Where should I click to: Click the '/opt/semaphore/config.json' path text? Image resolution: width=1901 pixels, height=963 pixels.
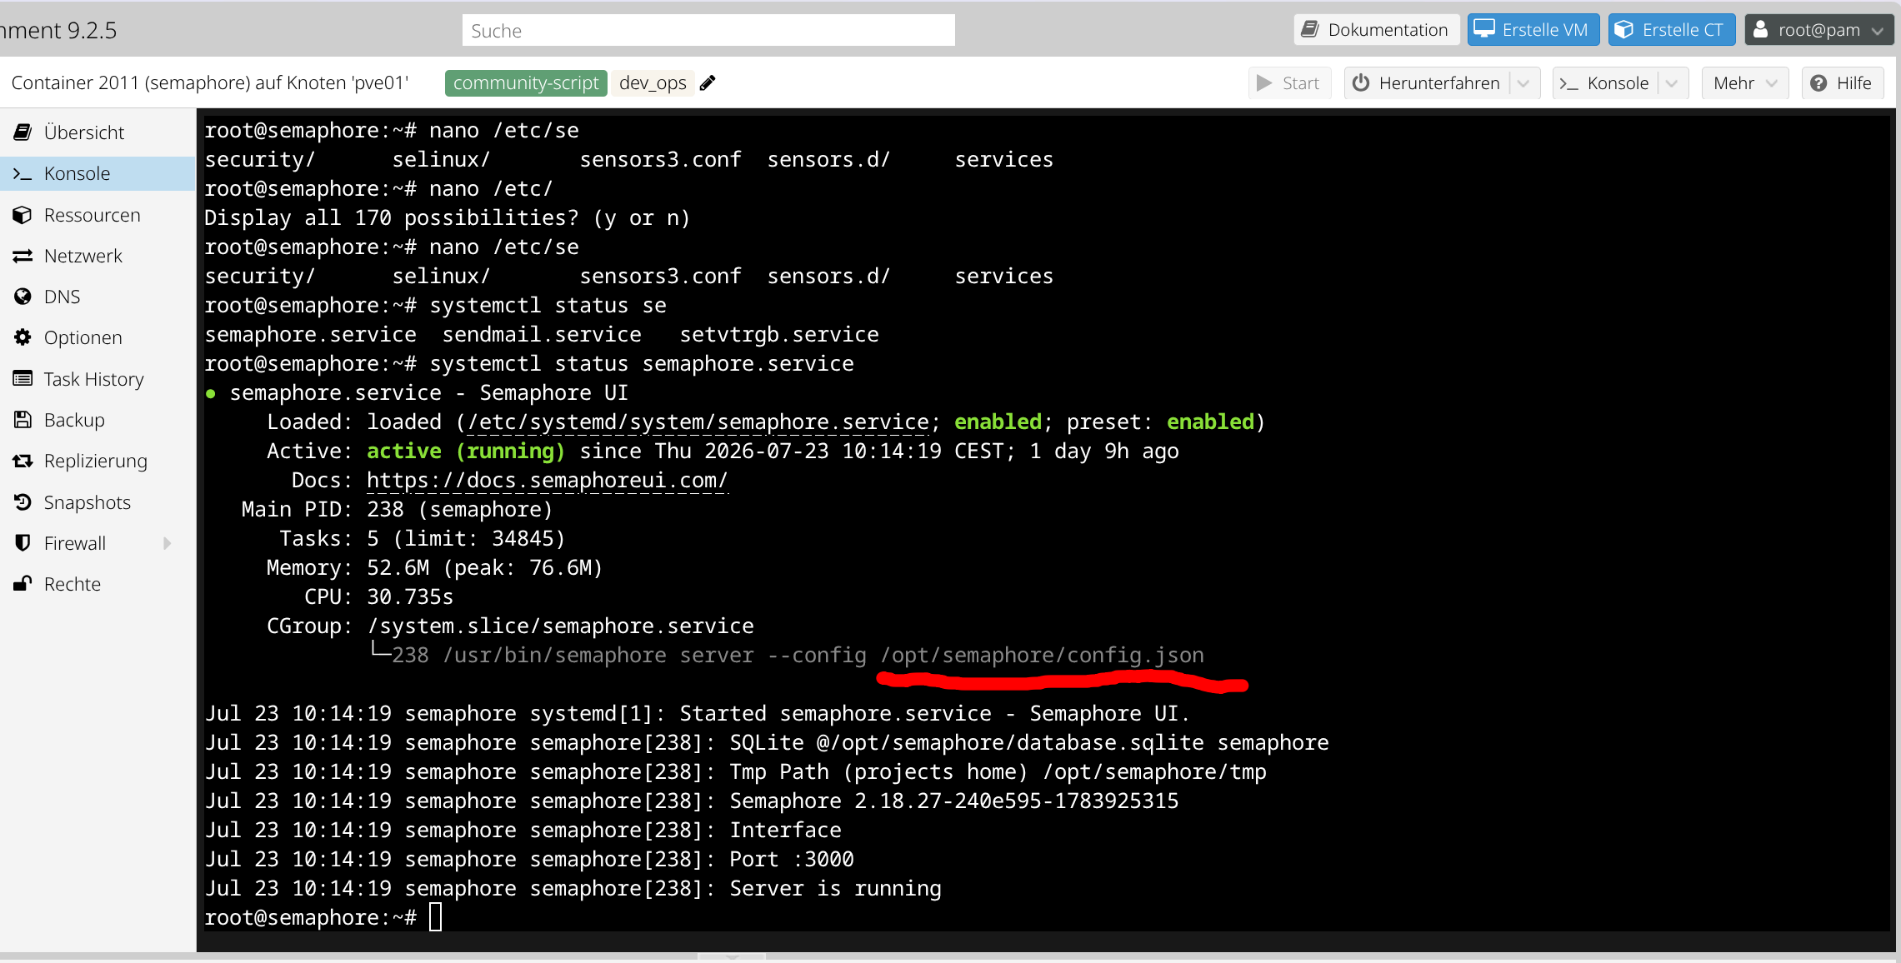[x=1042, y=656]
